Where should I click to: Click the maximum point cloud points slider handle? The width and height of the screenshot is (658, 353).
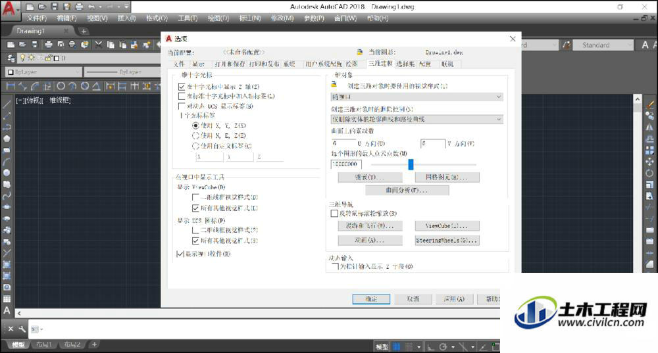click(x=411, y=164)
